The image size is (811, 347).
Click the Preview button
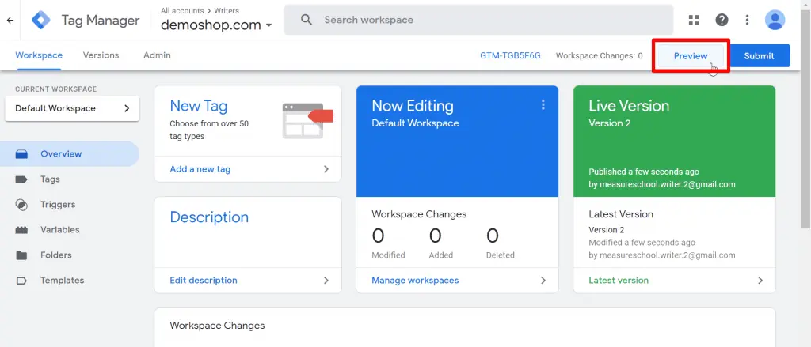(691, 56)
